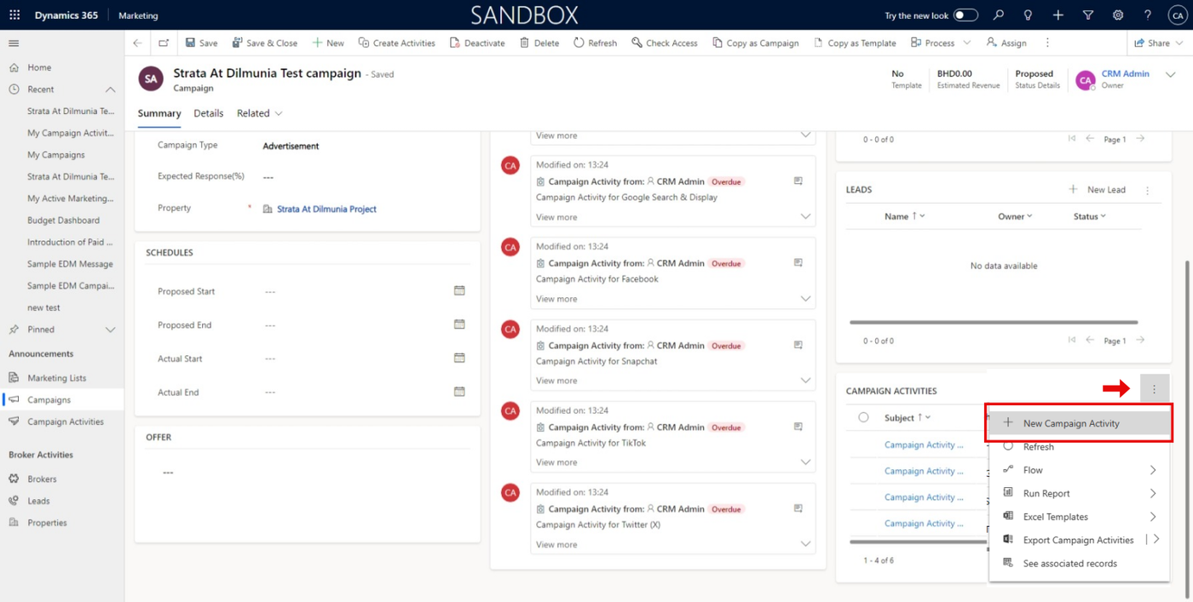Expand the Related tab dropdown
The width and height of the screenshot is (1193, 602).
[260, 113]
